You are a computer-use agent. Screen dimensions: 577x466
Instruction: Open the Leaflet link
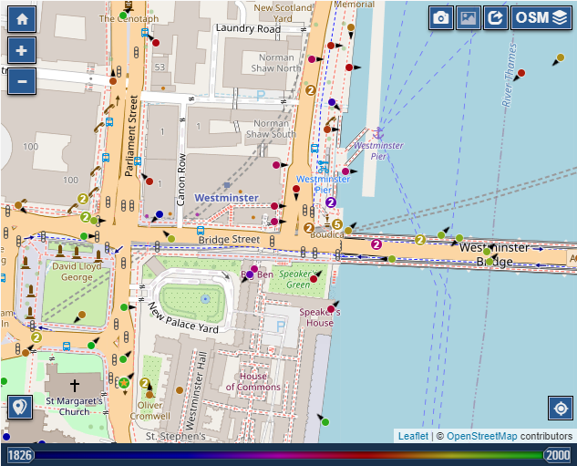point(411,437)
